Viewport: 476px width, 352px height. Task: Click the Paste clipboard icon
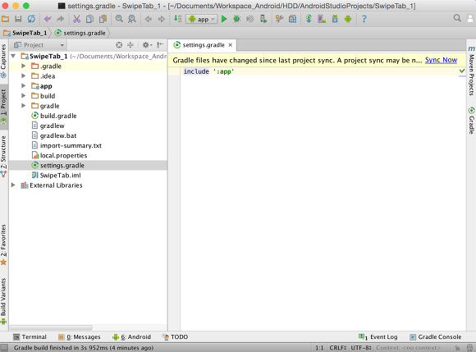point(103,19)
